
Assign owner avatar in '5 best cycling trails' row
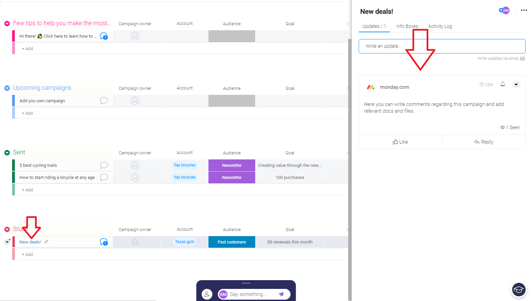(x=135, y=165)
